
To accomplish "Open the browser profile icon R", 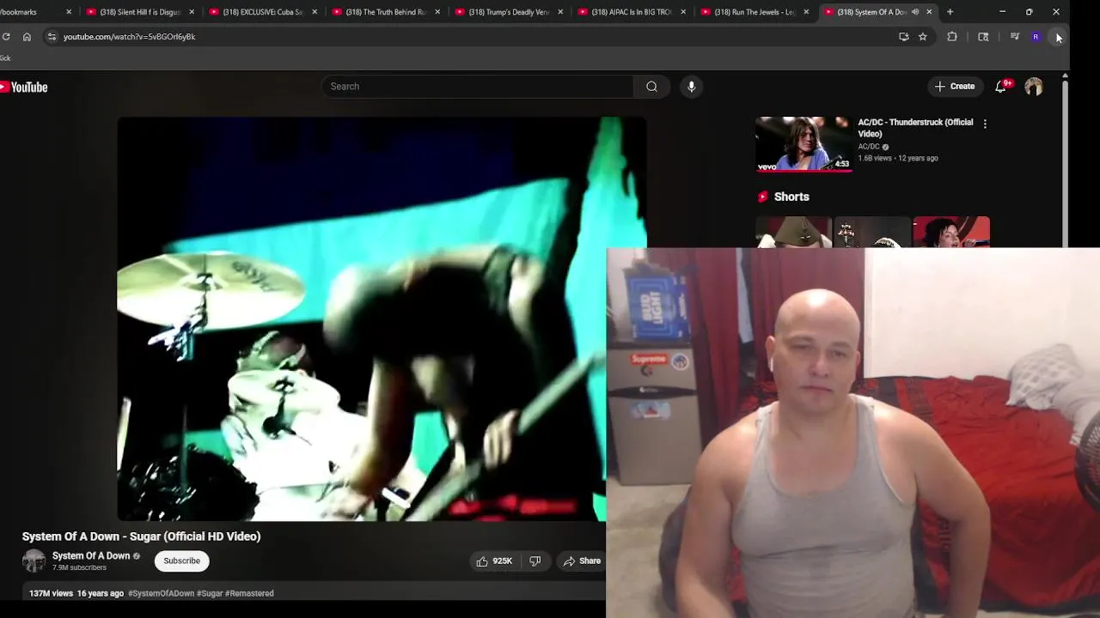I will pos(1036,37).
